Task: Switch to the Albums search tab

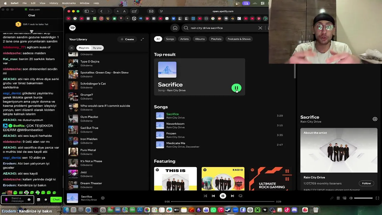Action: tap(200, 39)
